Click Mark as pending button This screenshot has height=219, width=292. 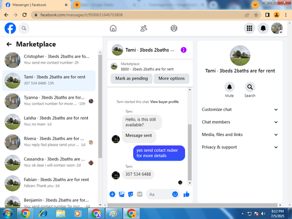[131, 78]
